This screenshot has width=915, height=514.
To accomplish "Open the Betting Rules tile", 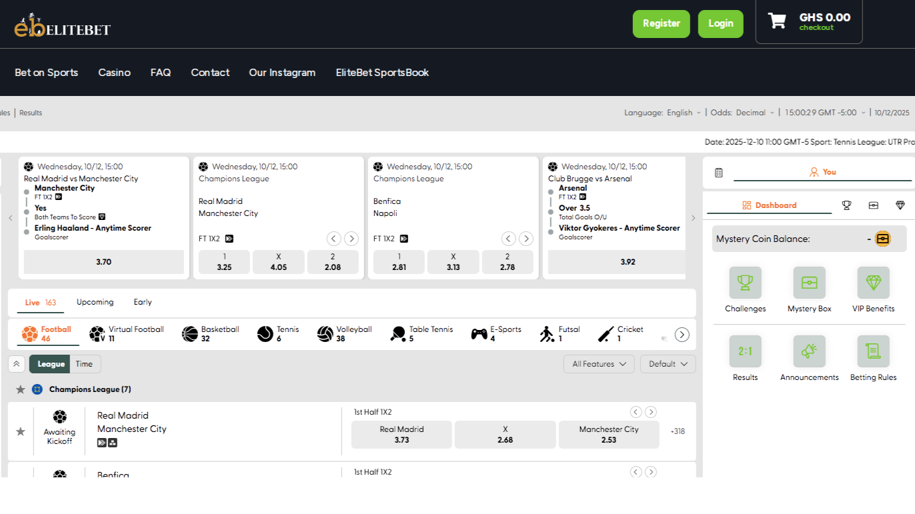I will pyautogui.click(x=873, y=351).
